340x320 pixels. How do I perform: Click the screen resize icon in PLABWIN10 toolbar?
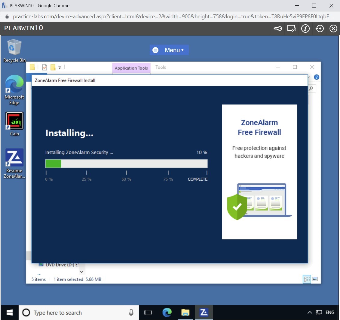click(292, 28)
